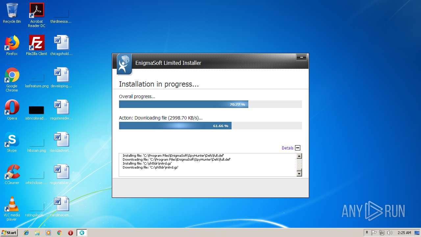421x237 pixels.
Task: Click the 2:25 AM system clock
Action: pyautogui.click(x=404, y=233)
